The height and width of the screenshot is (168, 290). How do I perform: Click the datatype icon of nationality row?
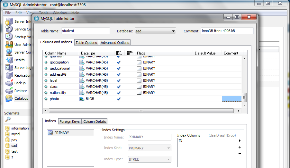point(82,93)
